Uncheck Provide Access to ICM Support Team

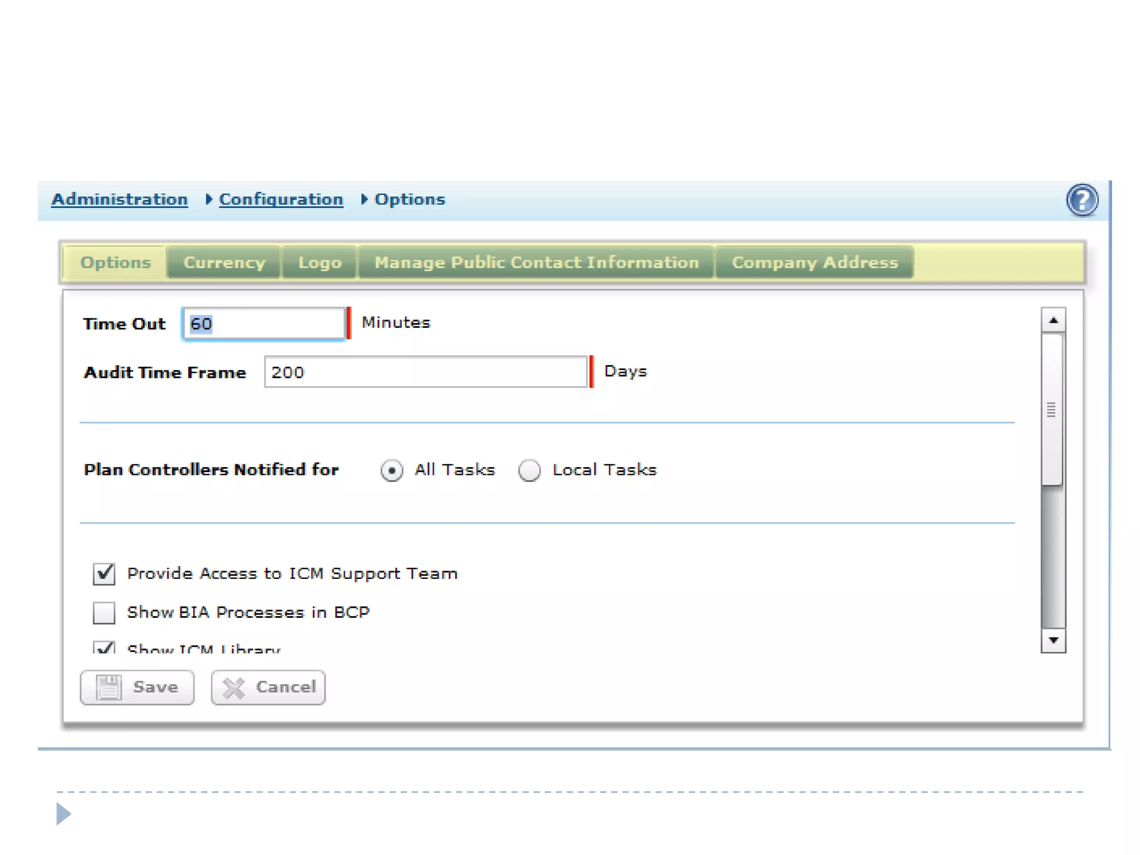(104, 574)
